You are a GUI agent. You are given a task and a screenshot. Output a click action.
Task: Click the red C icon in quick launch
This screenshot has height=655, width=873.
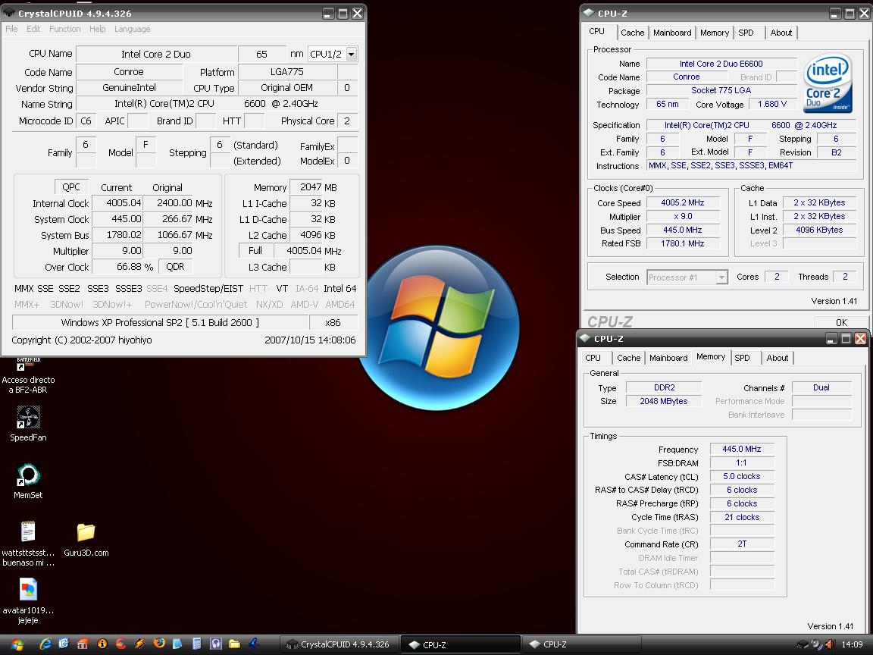click(x=120, y=644)
